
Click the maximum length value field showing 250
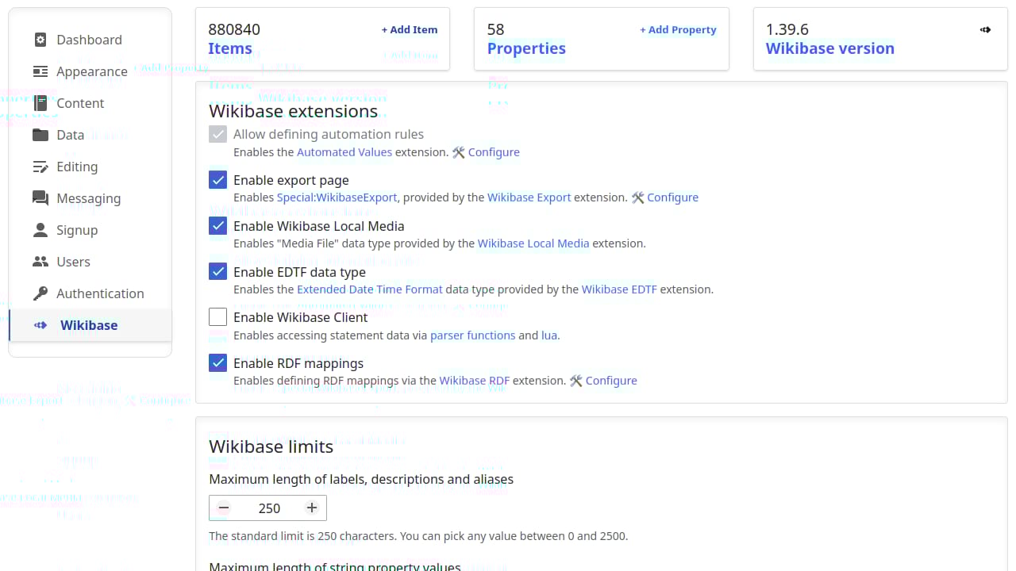click(268, 508)
